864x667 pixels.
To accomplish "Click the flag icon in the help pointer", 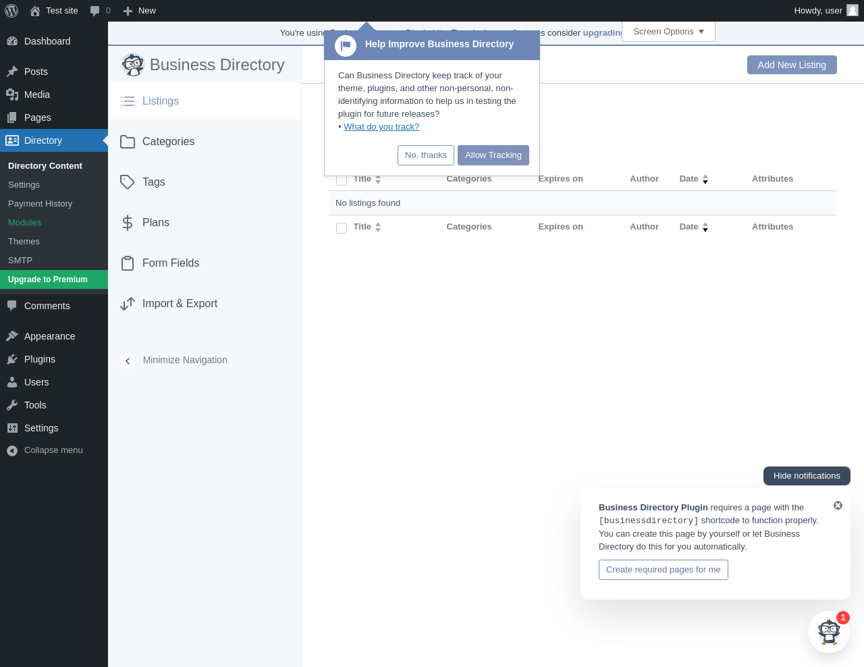I will (x=346, y=45).
